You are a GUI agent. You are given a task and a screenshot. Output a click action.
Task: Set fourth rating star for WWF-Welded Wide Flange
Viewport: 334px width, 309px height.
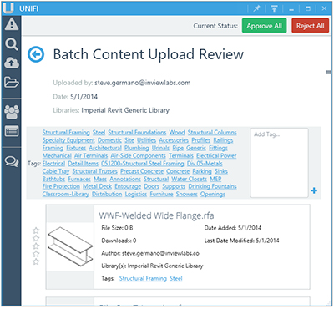[36, 254]
